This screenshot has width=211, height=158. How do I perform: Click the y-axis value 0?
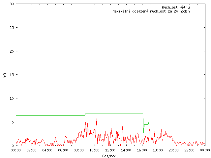(x=13, y=145)
